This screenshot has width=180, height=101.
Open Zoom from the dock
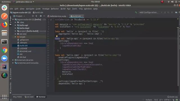[4, 58]
